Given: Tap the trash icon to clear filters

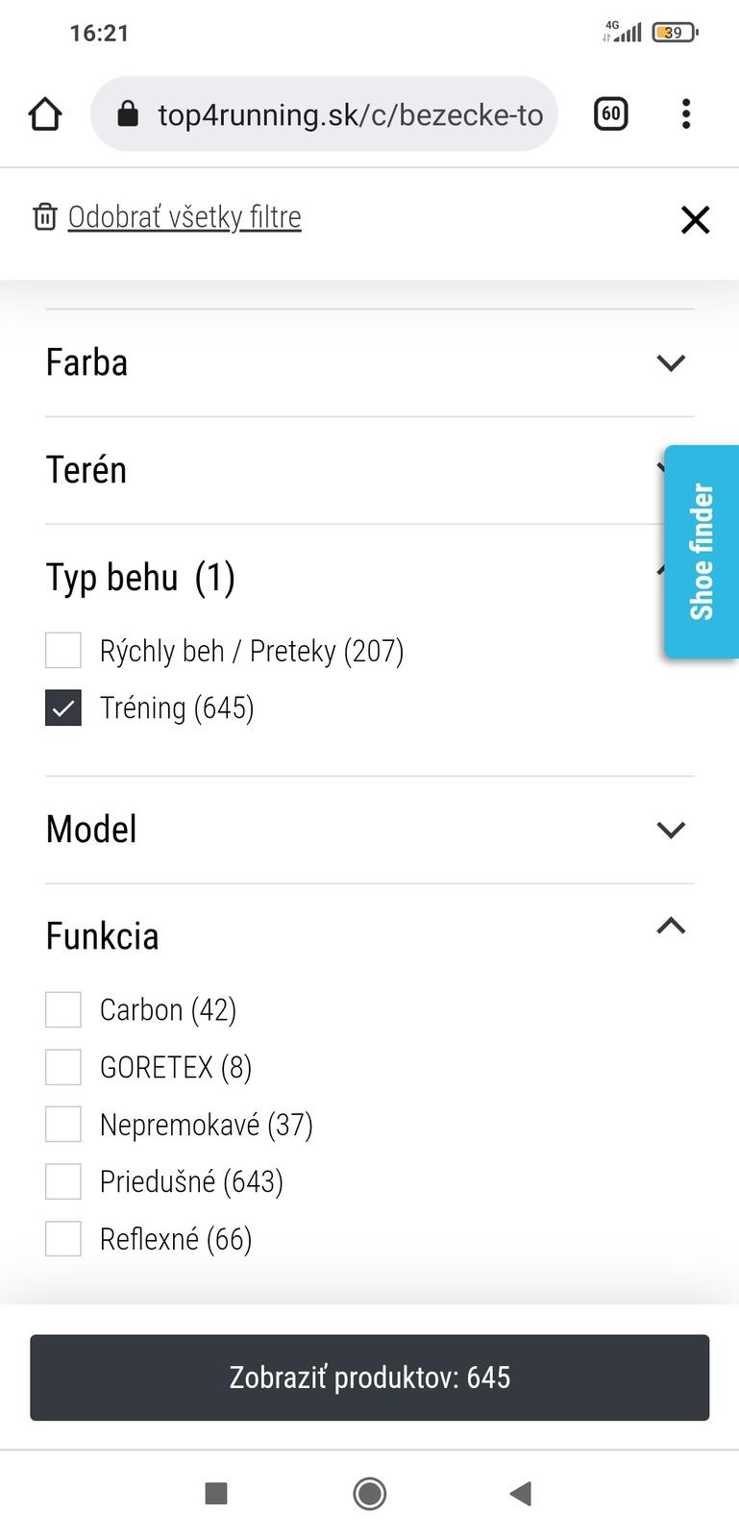Looking at the screenshot, I should tap(45, 217).
